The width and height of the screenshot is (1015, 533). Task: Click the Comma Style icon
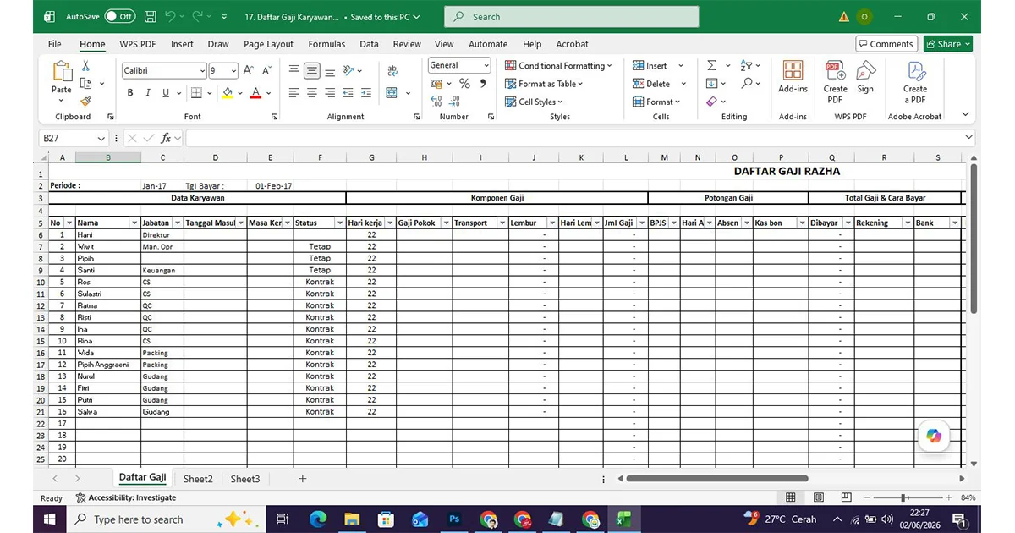483,84
